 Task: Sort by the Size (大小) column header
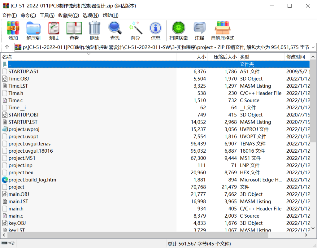(x=201, y=57)
